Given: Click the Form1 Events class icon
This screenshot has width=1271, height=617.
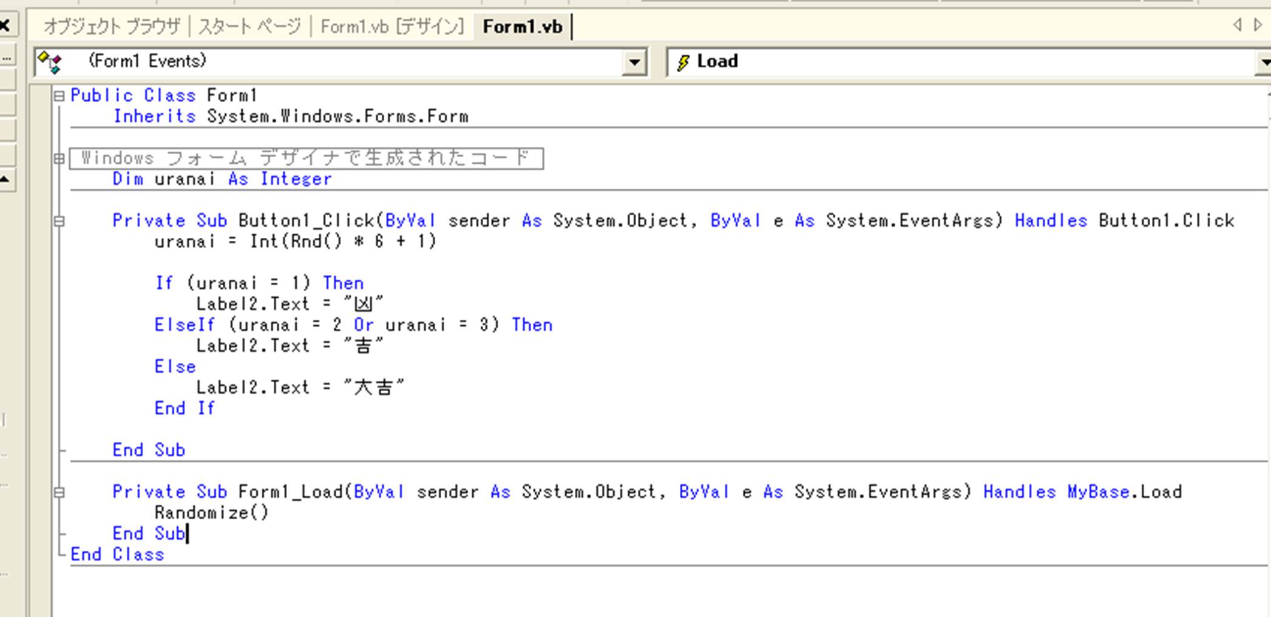Looking at the screenshot, I should [50, 62].
